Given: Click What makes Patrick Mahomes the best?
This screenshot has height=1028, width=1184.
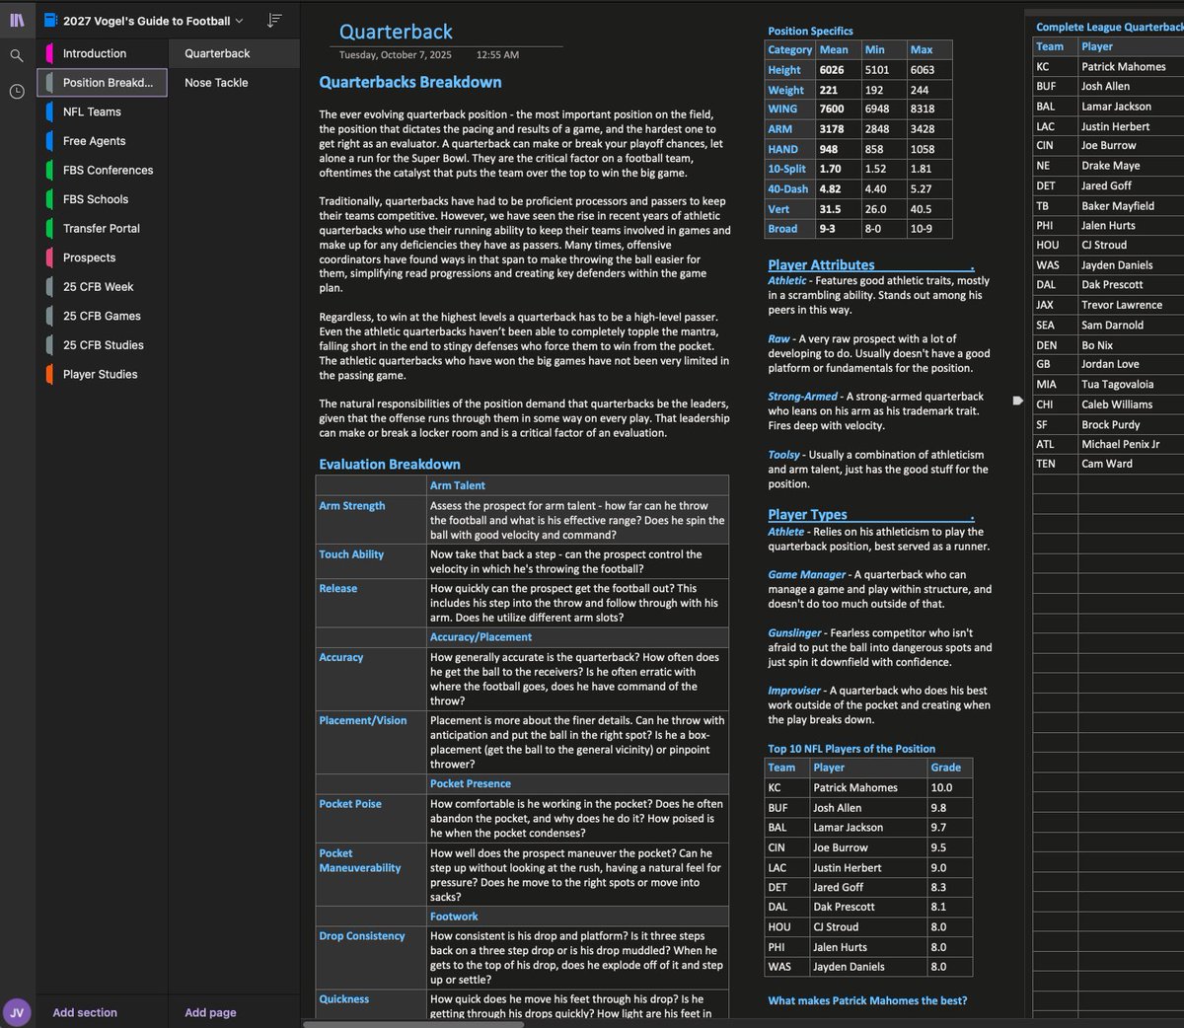Looking at the screenshot, I should [867, 1000].
